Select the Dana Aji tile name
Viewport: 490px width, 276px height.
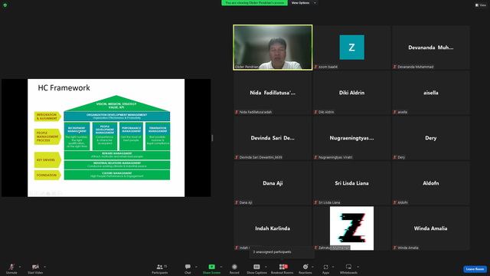[273, 183]
